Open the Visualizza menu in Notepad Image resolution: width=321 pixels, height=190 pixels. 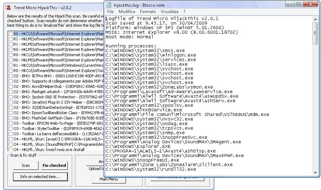(169, 12)
